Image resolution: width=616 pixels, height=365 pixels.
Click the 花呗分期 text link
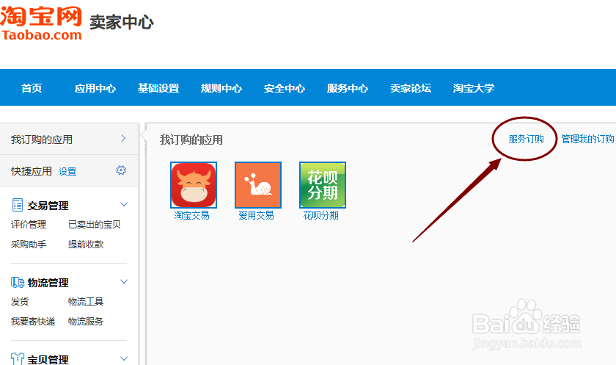tap(320, 215)
